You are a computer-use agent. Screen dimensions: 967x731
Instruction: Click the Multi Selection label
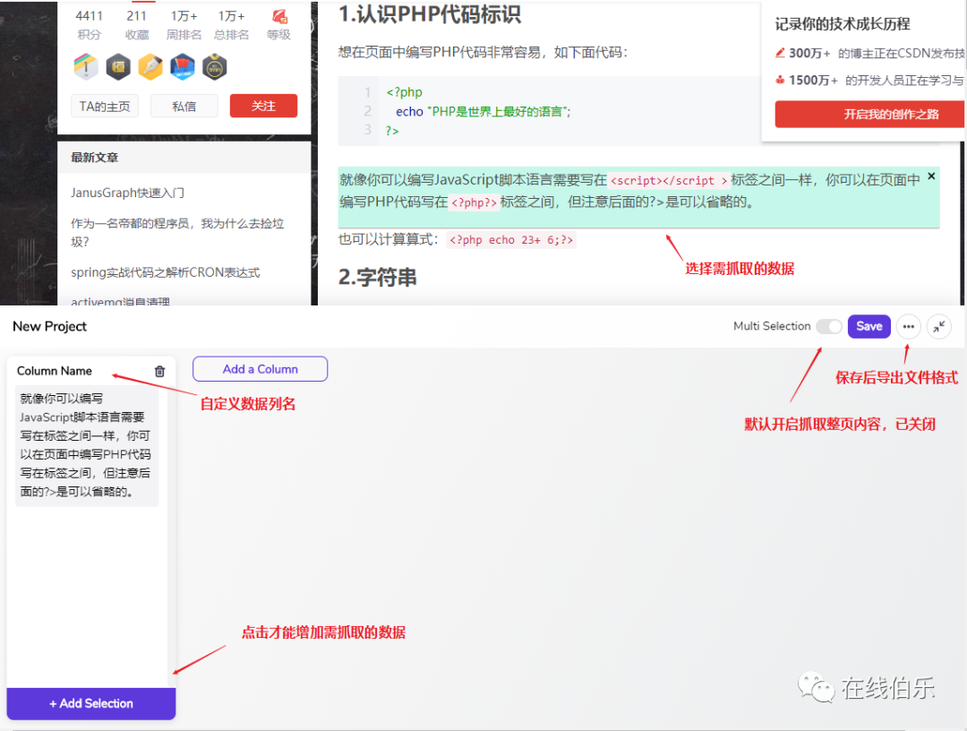pyautogui.click(x=772, y=326)
